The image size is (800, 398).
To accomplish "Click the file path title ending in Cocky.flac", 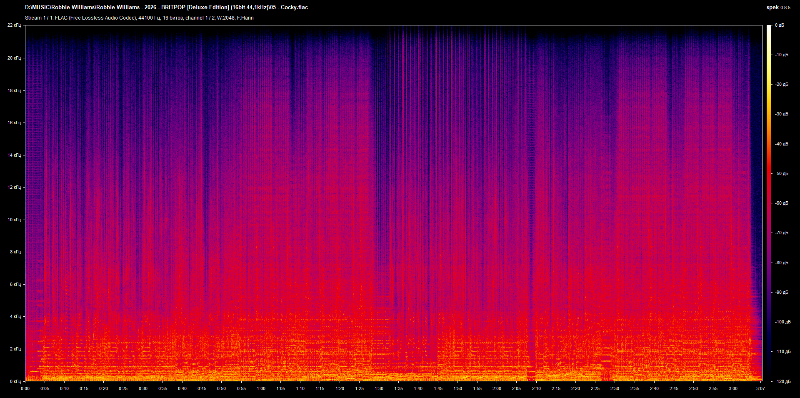I will tap(166, 8).
